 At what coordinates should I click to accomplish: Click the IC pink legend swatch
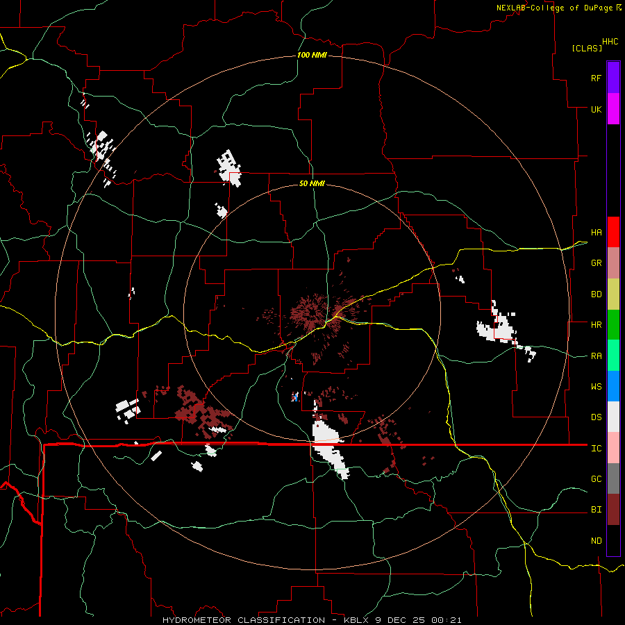point(613,448)
